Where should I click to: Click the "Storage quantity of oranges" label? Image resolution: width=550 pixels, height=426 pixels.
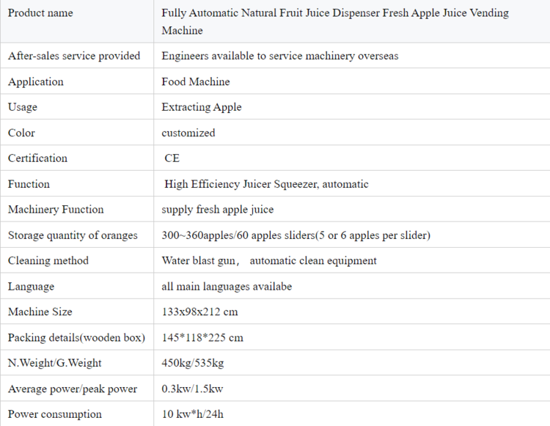73,235
